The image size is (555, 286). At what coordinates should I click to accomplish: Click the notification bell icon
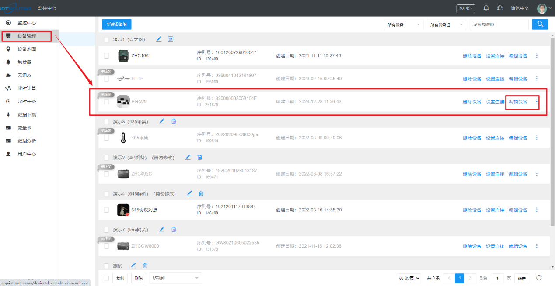tap(486, 8)
